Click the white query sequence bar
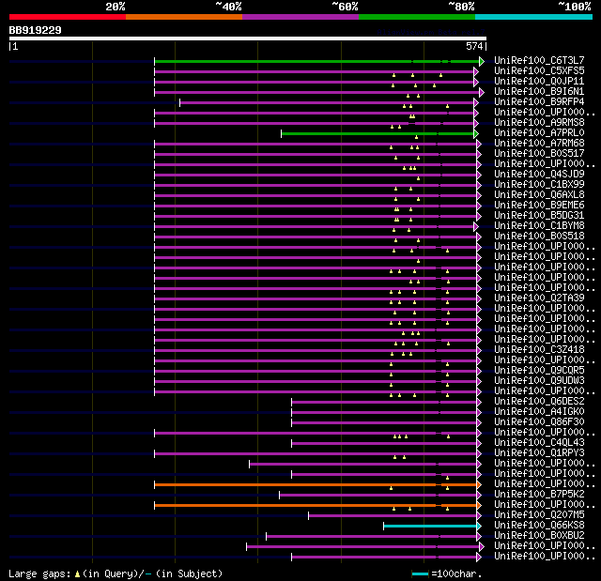 (248, 38)
